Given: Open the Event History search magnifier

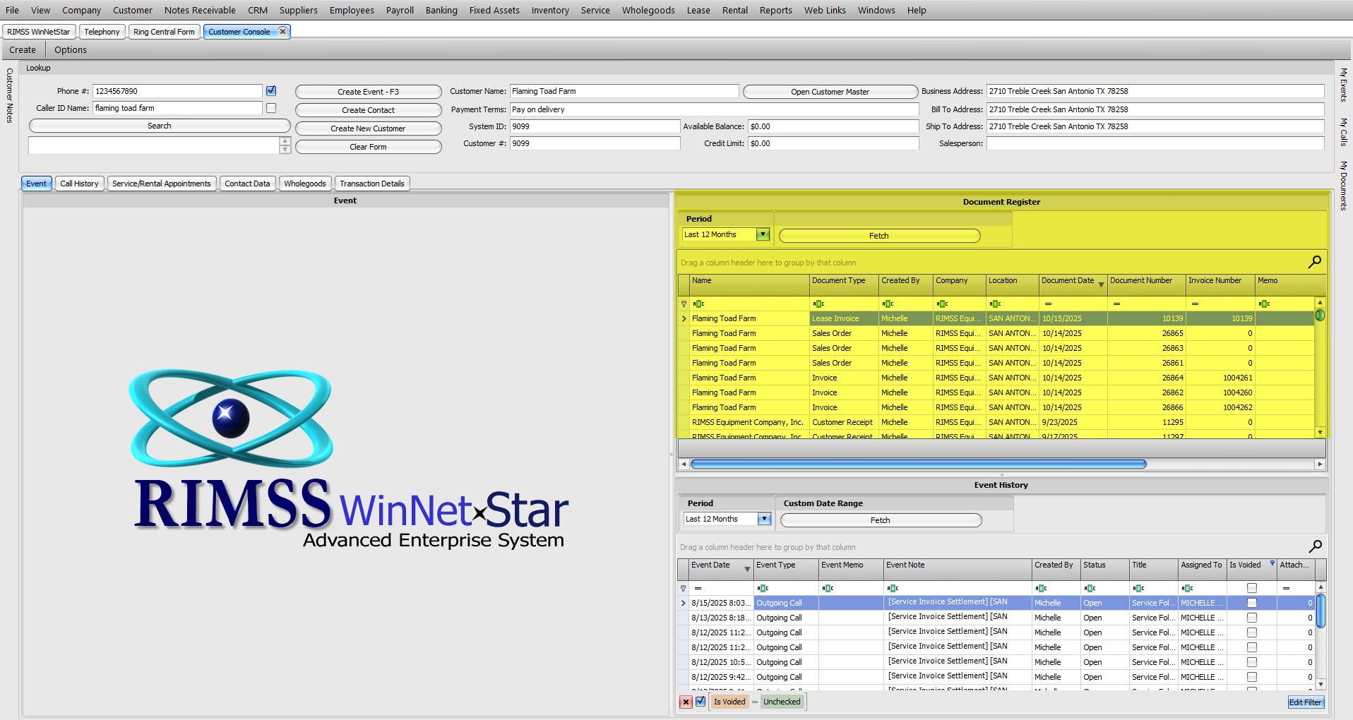Looking at the screenshot, I should 1315,546.
